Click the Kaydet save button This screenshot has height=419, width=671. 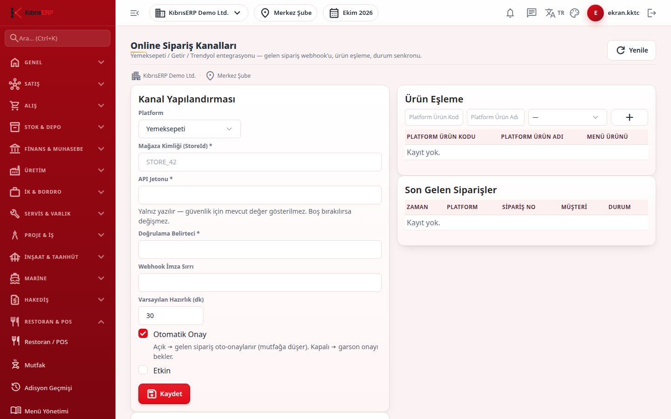164,394
